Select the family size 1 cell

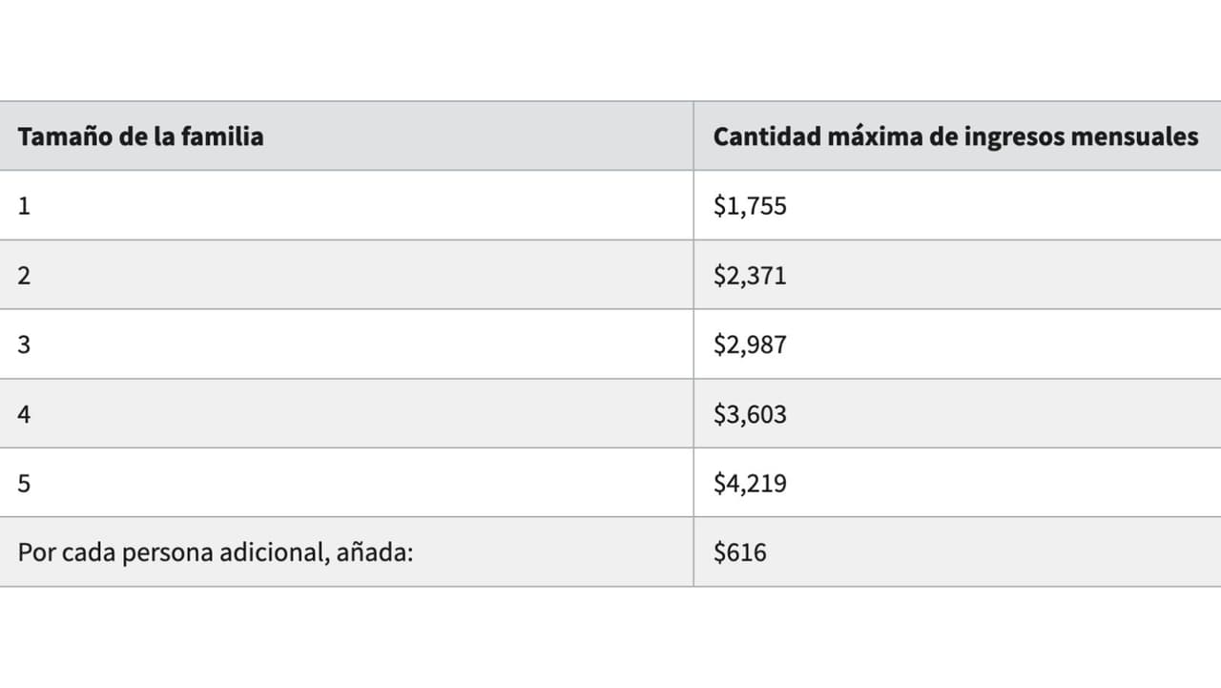24,205
